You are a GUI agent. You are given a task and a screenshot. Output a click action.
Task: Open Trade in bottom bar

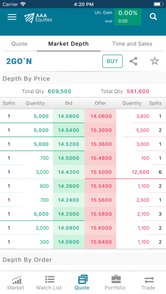click(x=148, y=283)
